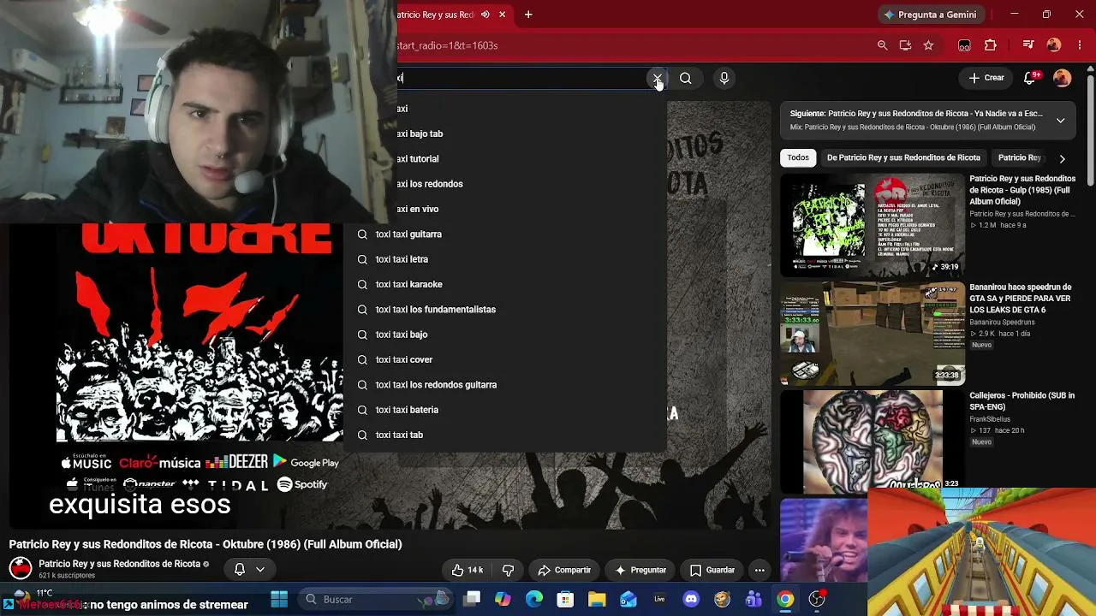Open Bananirou GTA SA speedrun thumbnail
1096x616 pixels.
(873, 335)
